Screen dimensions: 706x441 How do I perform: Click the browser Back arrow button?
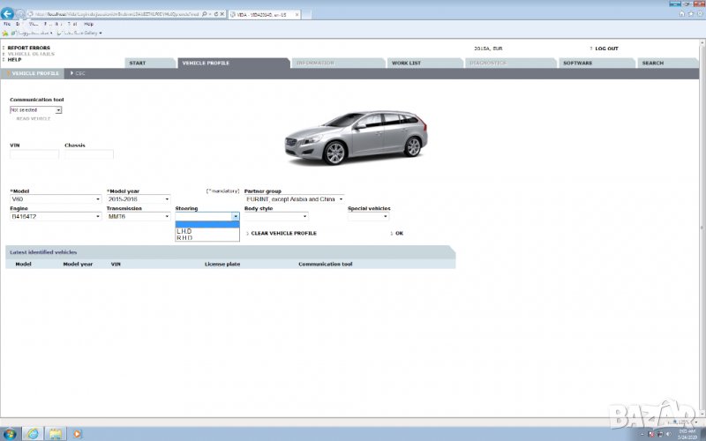[x=8, y=14]
